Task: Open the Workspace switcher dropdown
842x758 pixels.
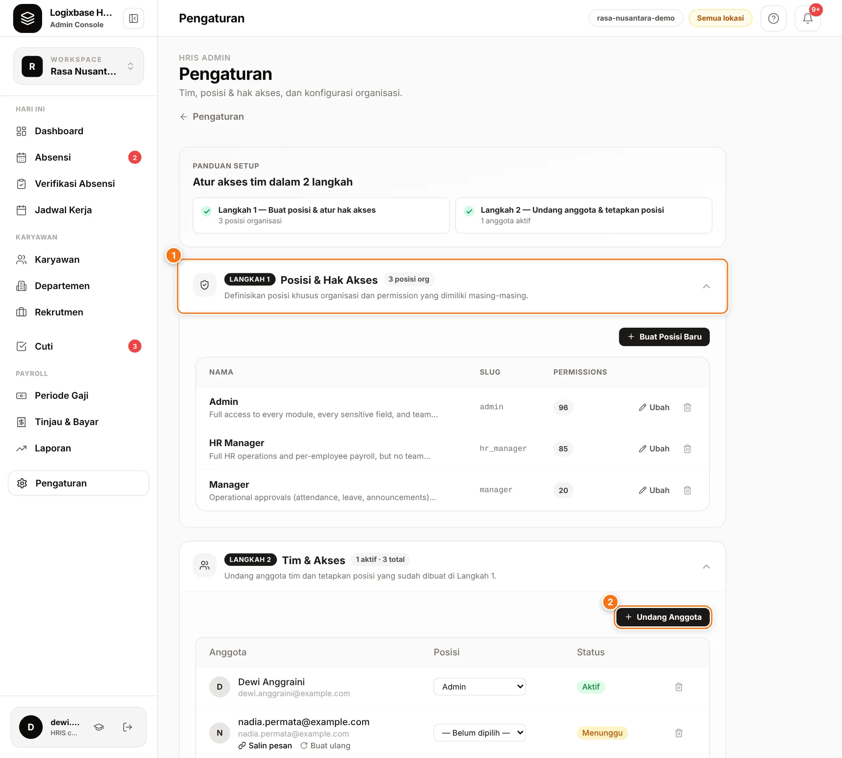Action: [78, 66]
